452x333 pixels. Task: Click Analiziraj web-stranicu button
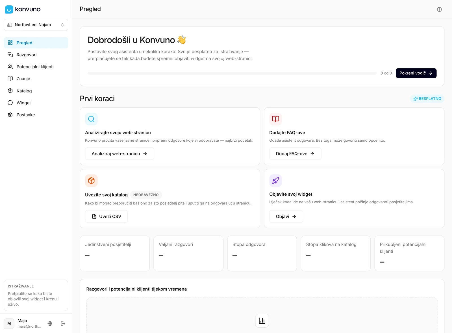pyautogui.click(x=119, y=154)
